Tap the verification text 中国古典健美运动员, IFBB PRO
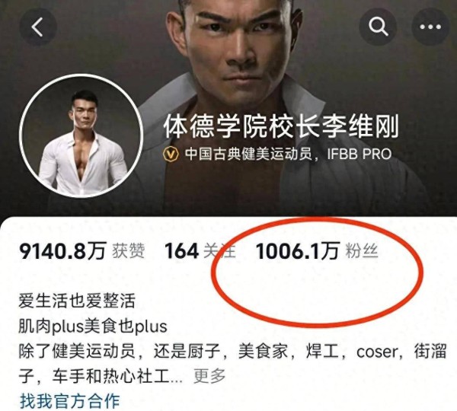457x411 pixels. 288,154
